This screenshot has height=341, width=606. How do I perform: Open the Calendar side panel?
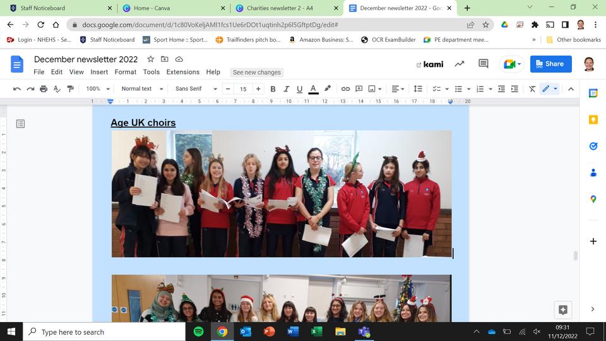[x=593, y=93]
